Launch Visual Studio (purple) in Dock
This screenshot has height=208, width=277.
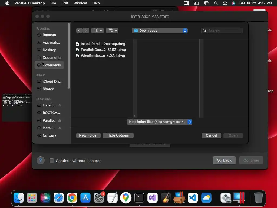[153, 197]
